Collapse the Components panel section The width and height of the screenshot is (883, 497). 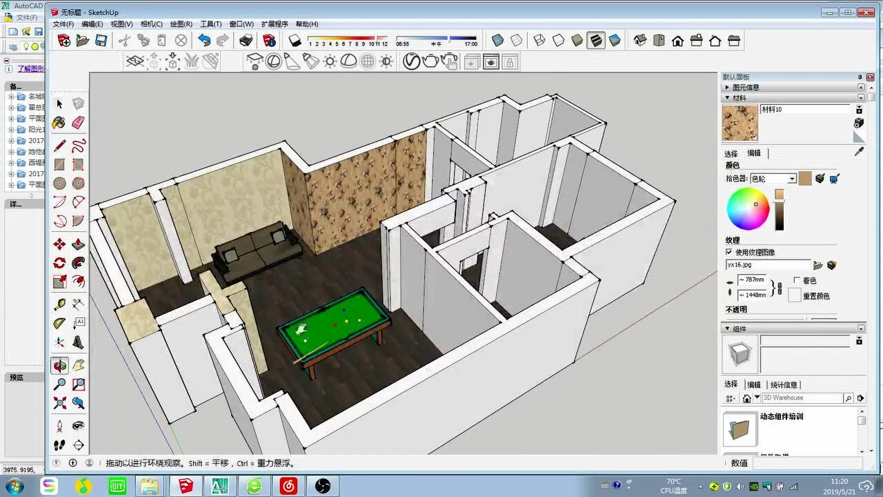[727, 329]
